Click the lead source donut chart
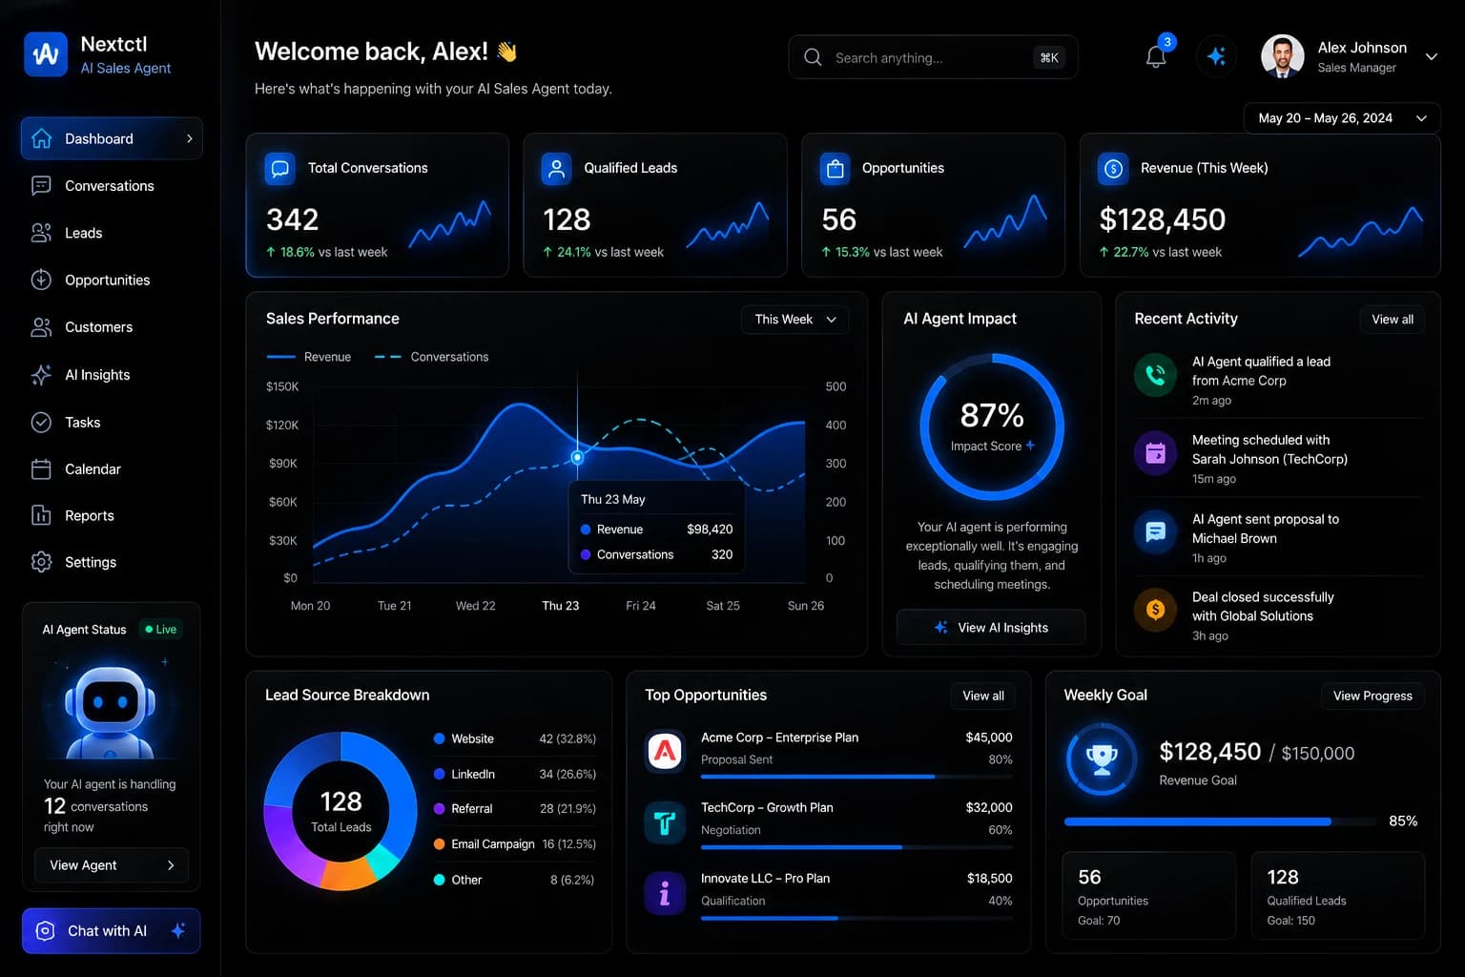Viewport: 1465px width, 977px height. pos(340,811)
